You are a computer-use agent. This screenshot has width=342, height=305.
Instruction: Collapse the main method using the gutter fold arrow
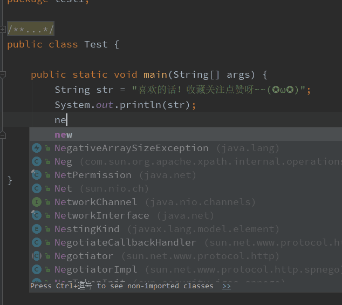3,75
